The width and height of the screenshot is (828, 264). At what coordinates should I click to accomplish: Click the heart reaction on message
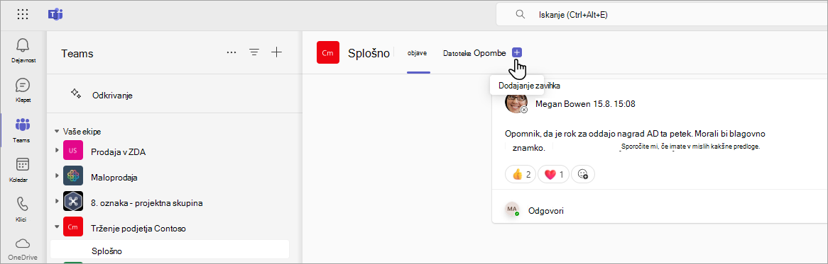[553, 174]
